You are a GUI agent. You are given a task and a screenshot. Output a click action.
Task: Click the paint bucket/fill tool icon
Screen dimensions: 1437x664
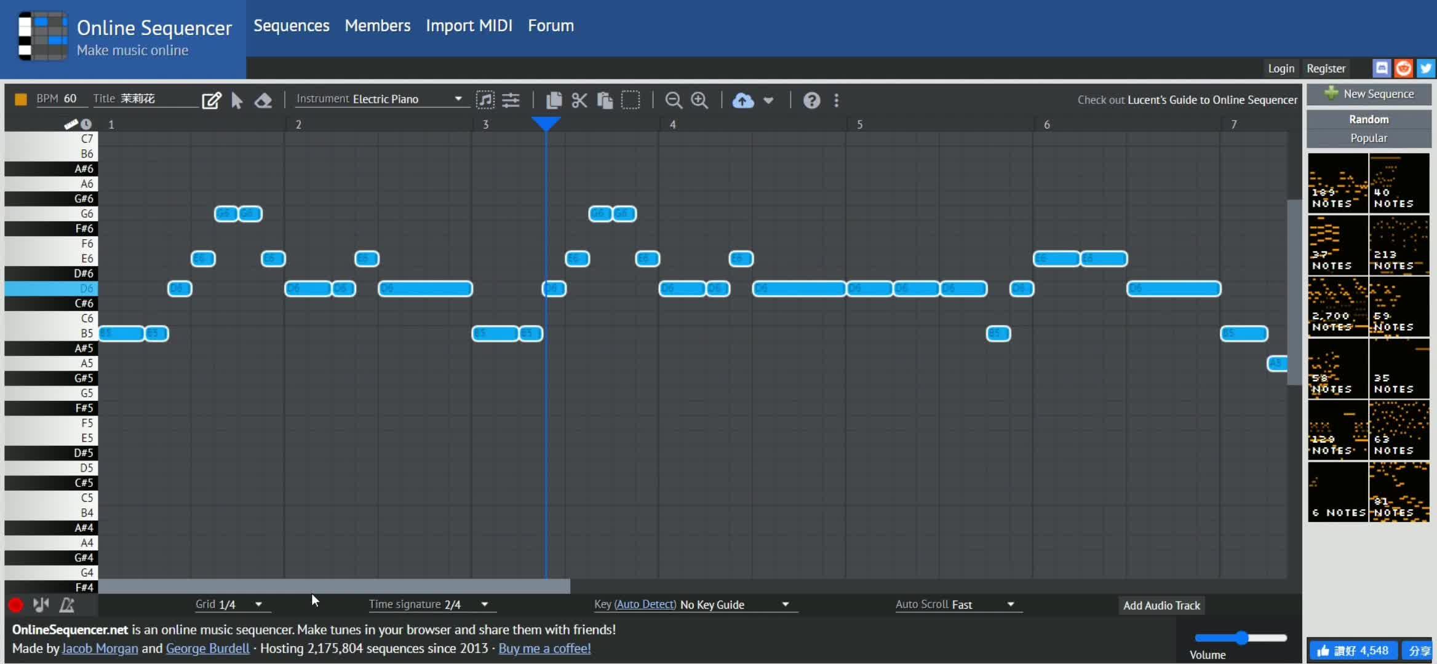point(264,99)
